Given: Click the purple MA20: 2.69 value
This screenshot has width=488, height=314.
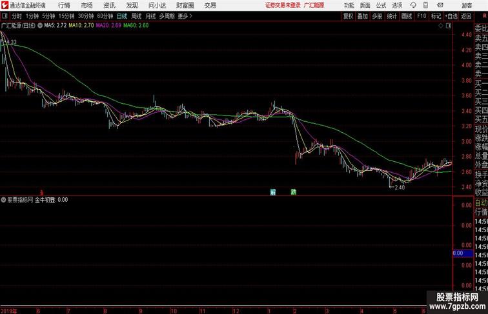Looking at the screenshot, I should point(108,26).
